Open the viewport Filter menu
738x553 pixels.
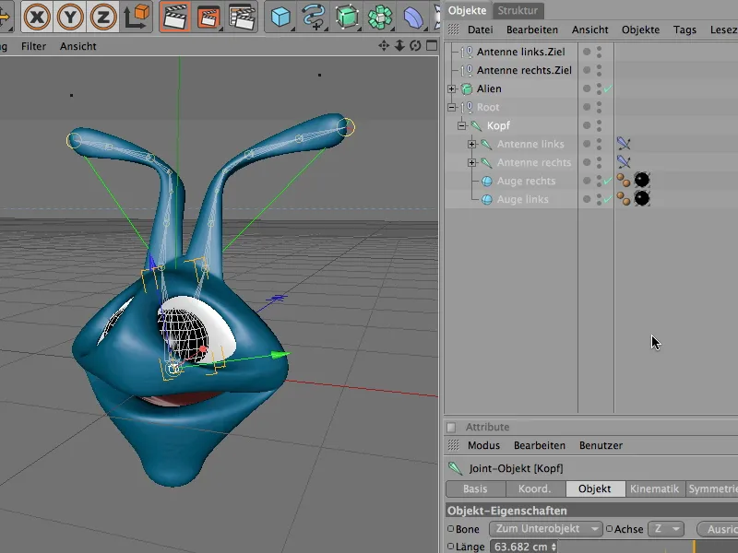click(33, 46)
